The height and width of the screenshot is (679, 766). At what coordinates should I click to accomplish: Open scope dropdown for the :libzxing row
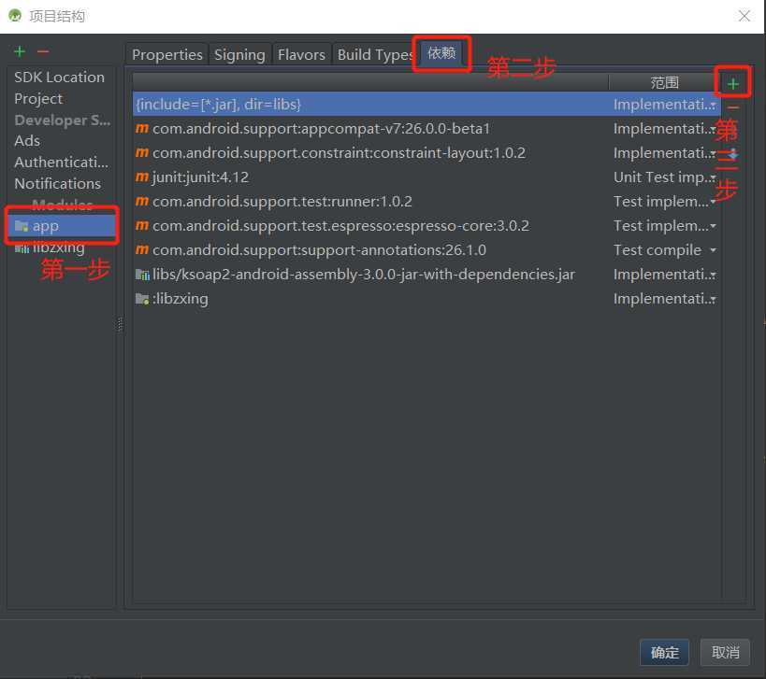[x=713, y=299]
